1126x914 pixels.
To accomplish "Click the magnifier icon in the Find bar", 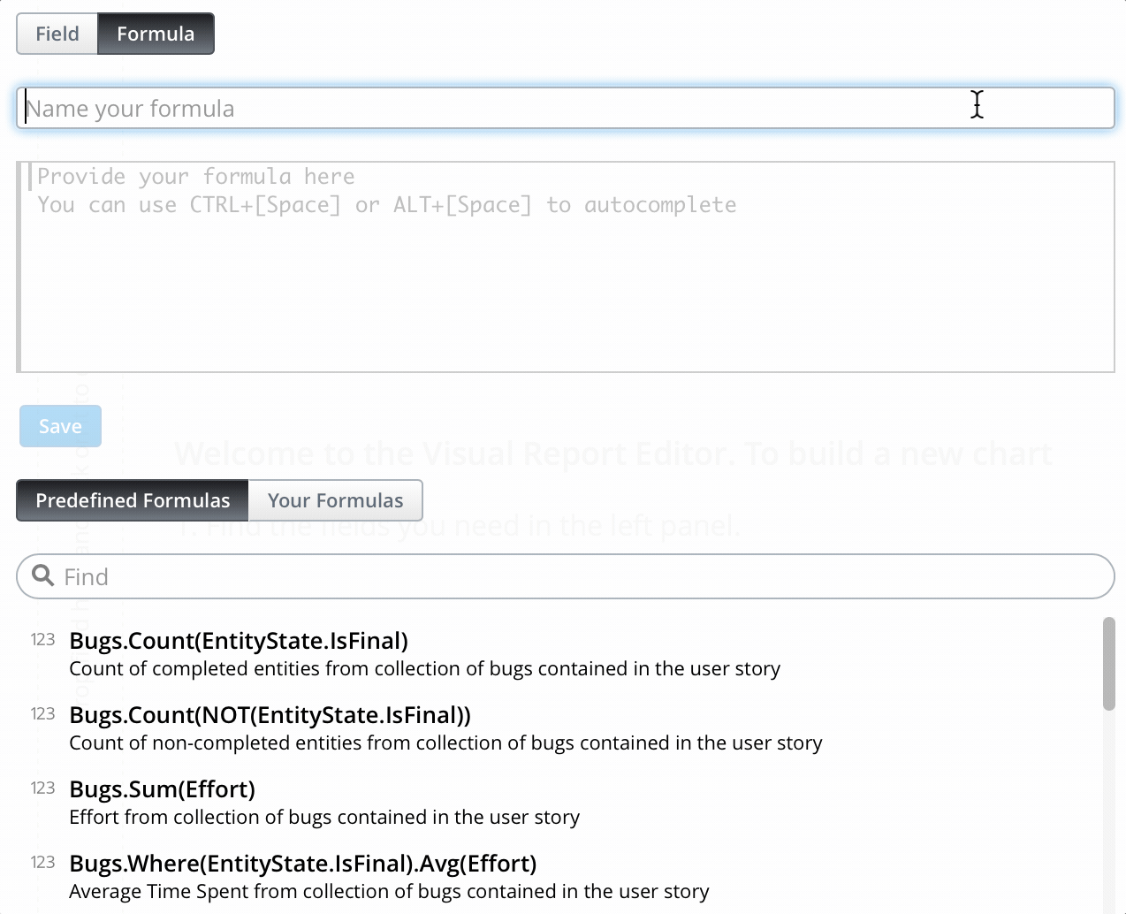I will tap(42, 575).
